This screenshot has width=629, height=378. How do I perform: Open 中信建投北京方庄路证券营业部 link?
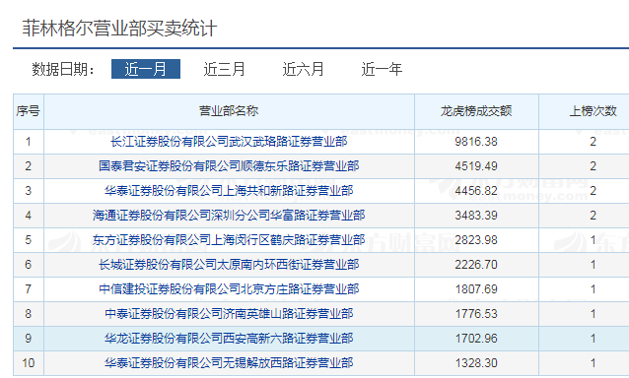click(x=229, y=289)
